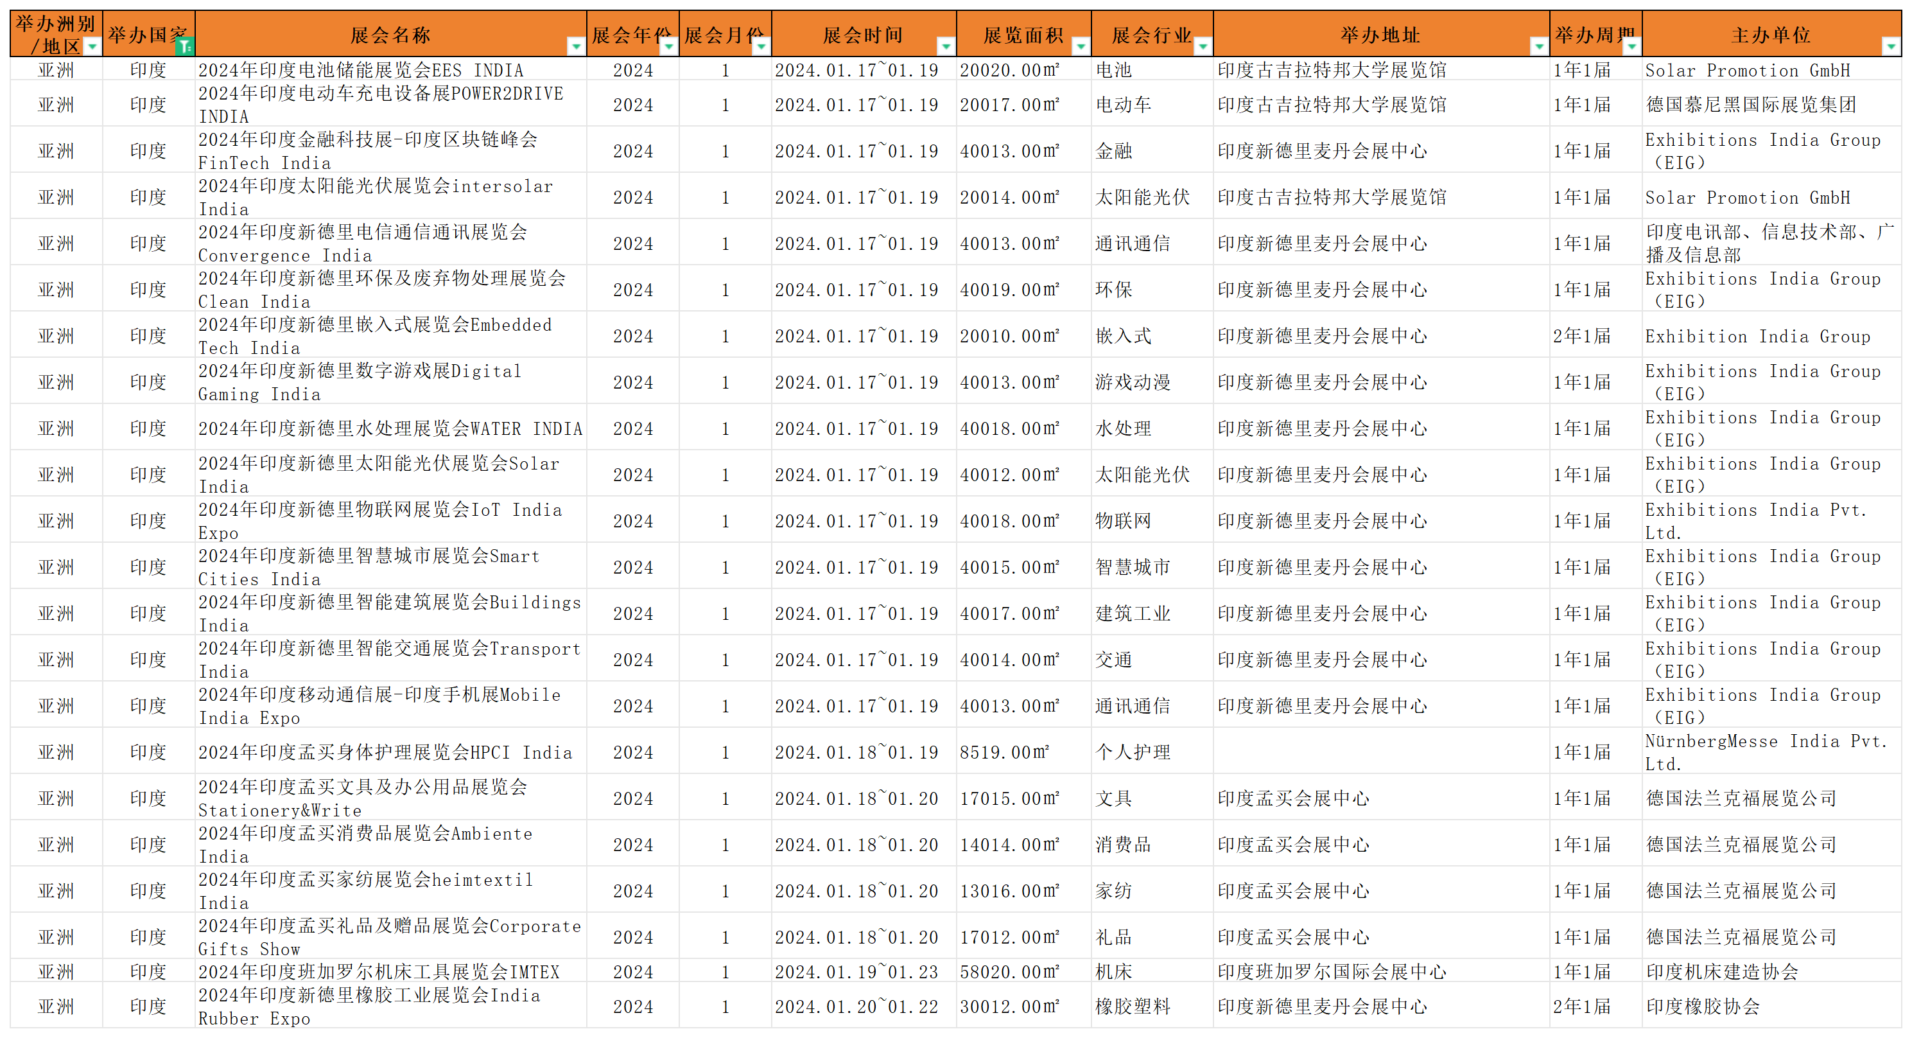Select cell with heimtextil India exhibition name
The width and height of the screenshot is (1912, 1038).
(391, 890)
